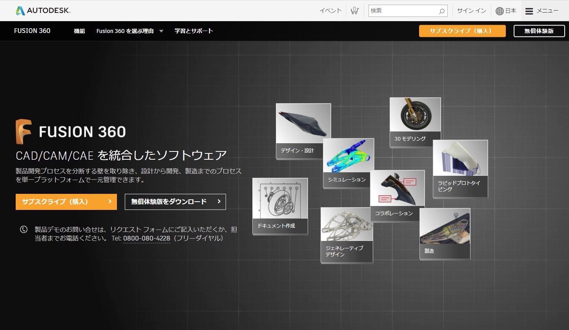Click the phone number 0800-080-4228 link
This screenshot has height=330, width=569.
[x=146, y=239]
